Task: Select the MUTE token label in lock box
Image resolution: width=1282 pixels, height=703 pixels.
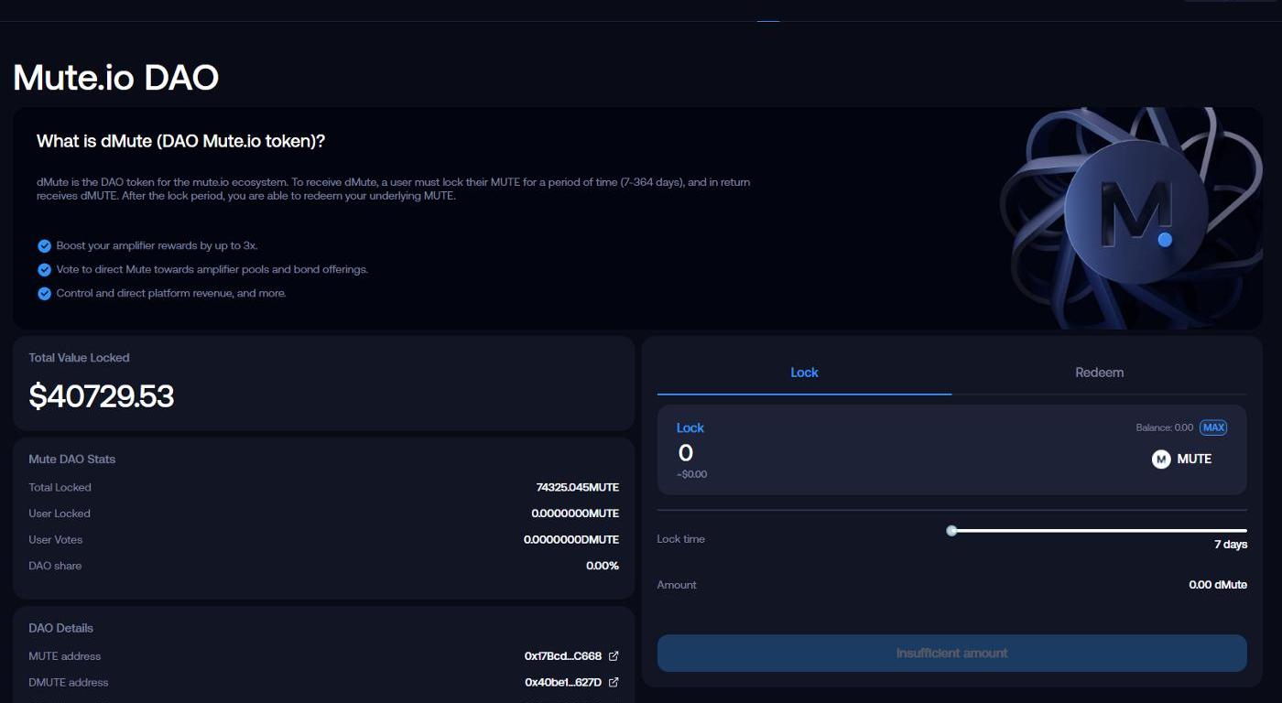Action: (1194, 460)
